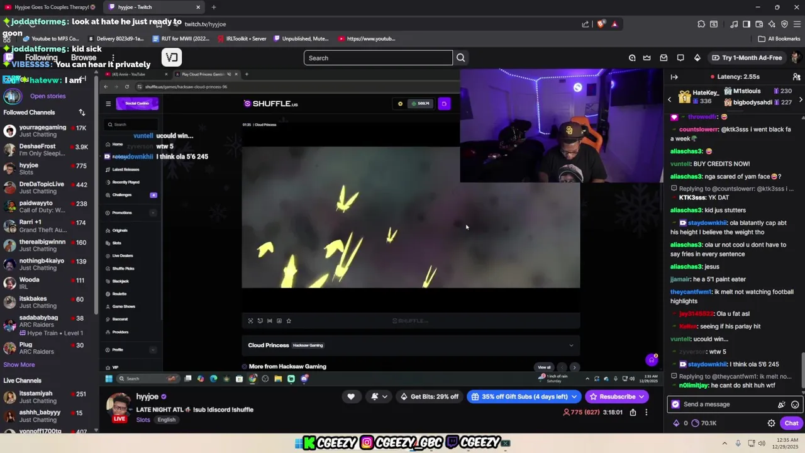This screenshot has height=453, width=805.
Task: Open the 35% off Gift Subs dropdown
Action: pyautogui.click(x=524, y=396)
